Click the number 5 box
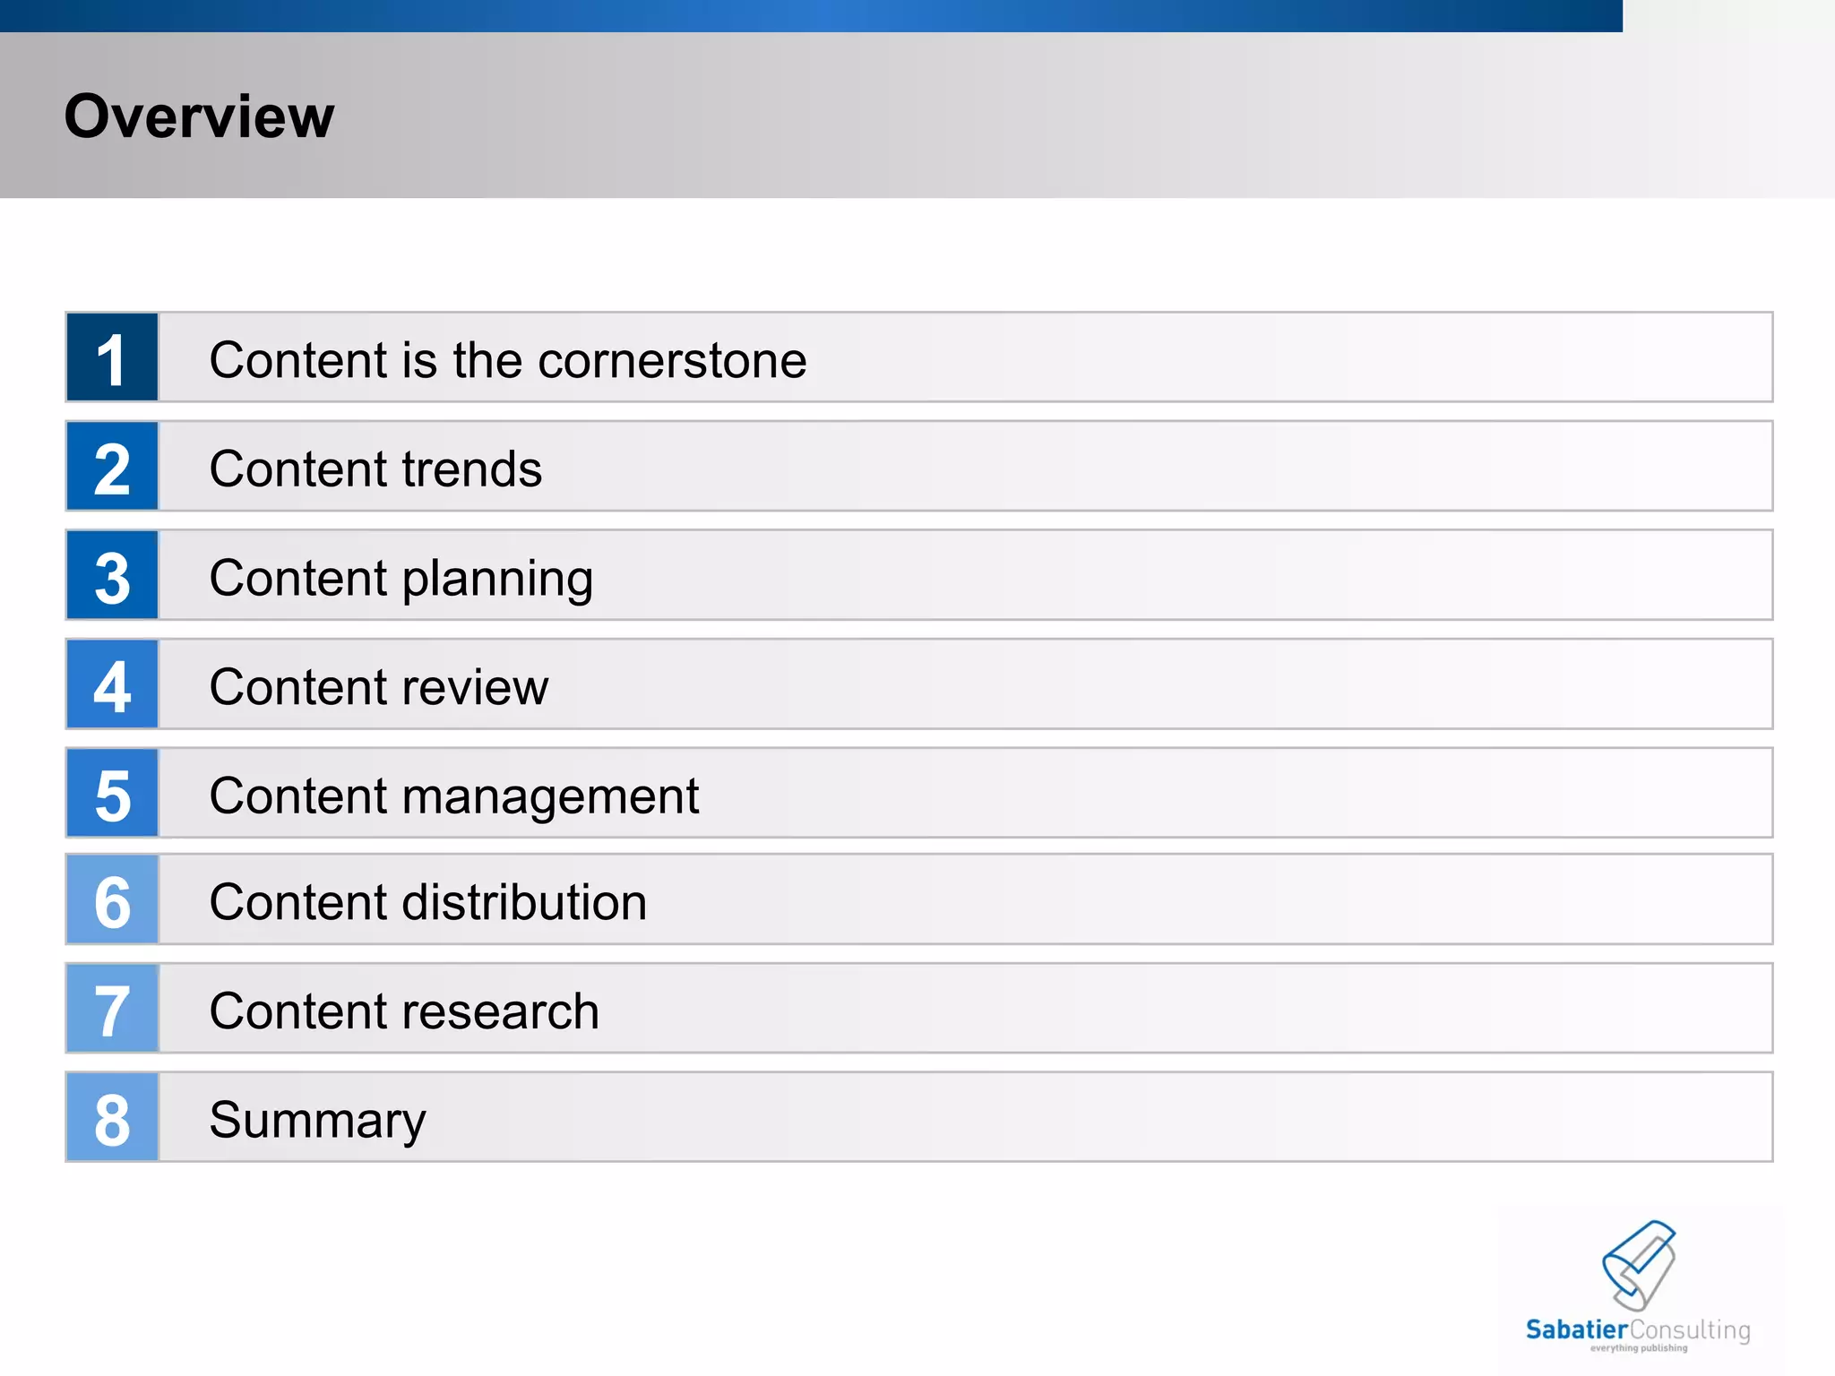1835x1376 pixels. [112, 794]
